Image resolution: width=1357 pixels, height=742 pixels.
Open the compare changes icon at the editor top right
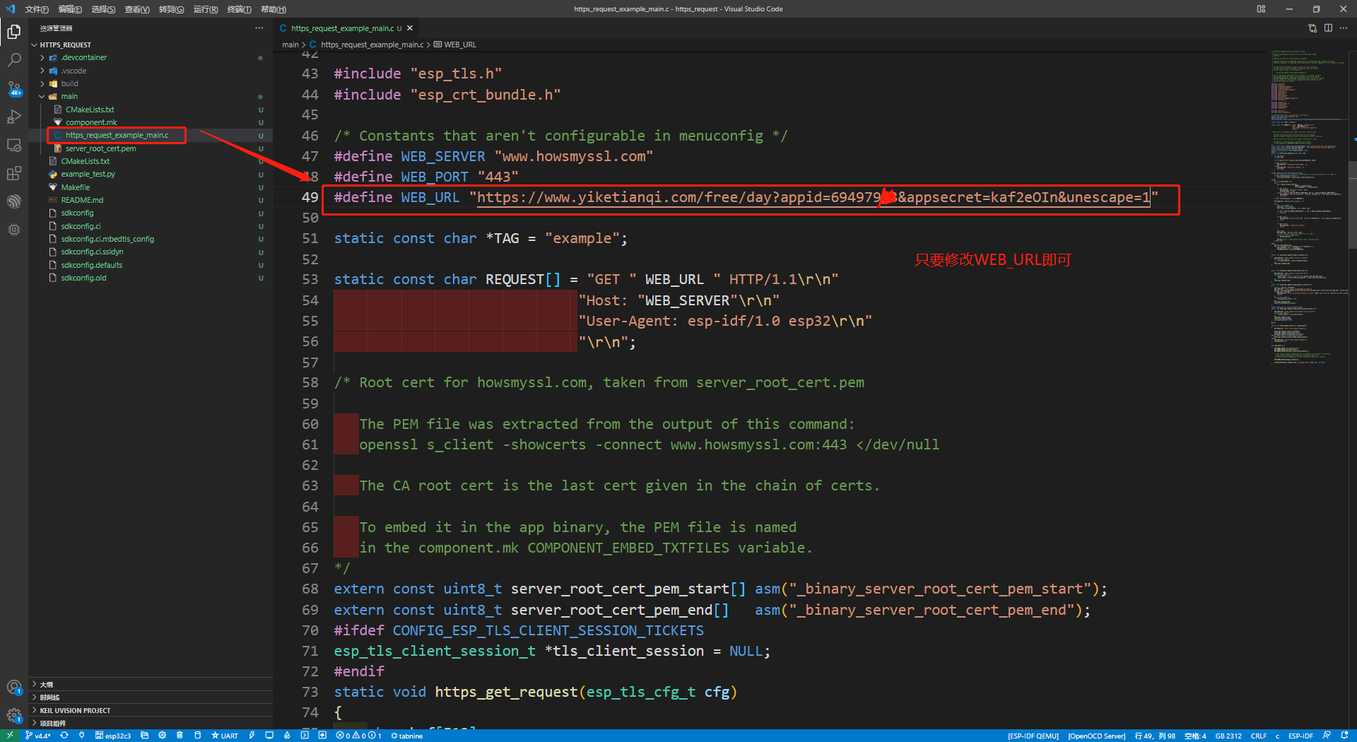[1312, 28]
